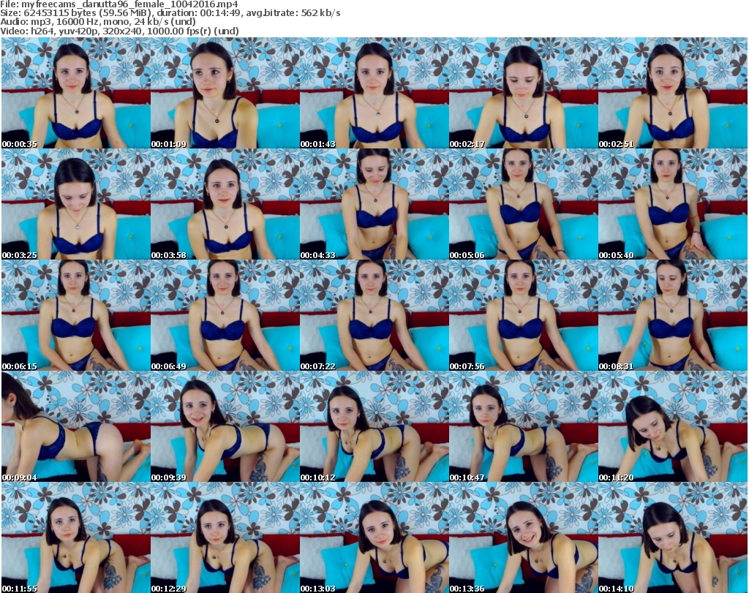Open the thumbnail labeled 00:05:40
Viewport: 749px width, 593px height.
[x=672, y=205]
